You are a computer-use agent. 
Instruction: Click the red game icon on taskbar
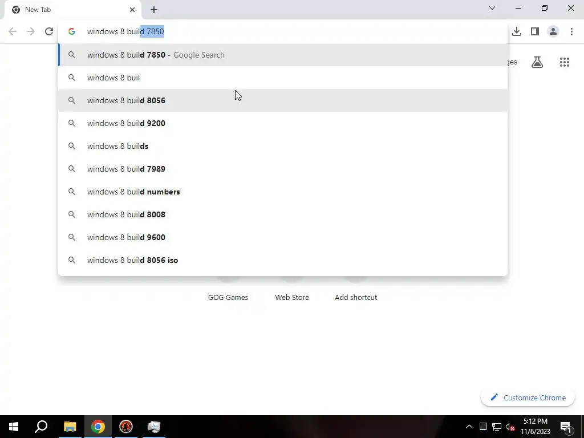[126, 427]
